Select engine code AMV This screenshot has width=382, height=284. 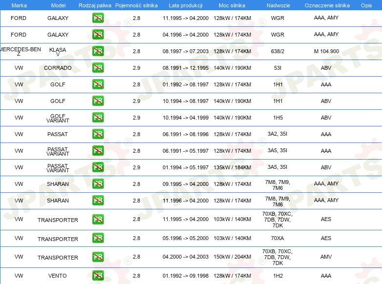coord(326,257)
